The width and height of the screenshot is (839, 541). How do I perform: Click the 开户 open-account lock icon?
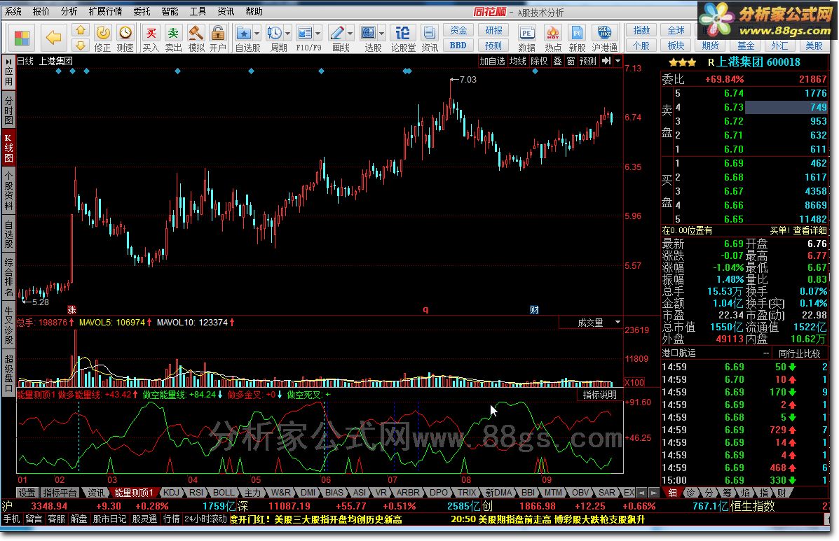[x=218, y=33]
